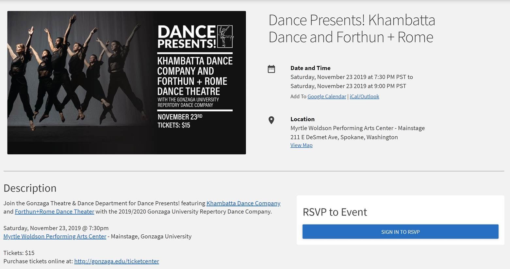Click the RSVP to Event heading
The width and height of the screenshot is (510, 269).
coord(335,212)
